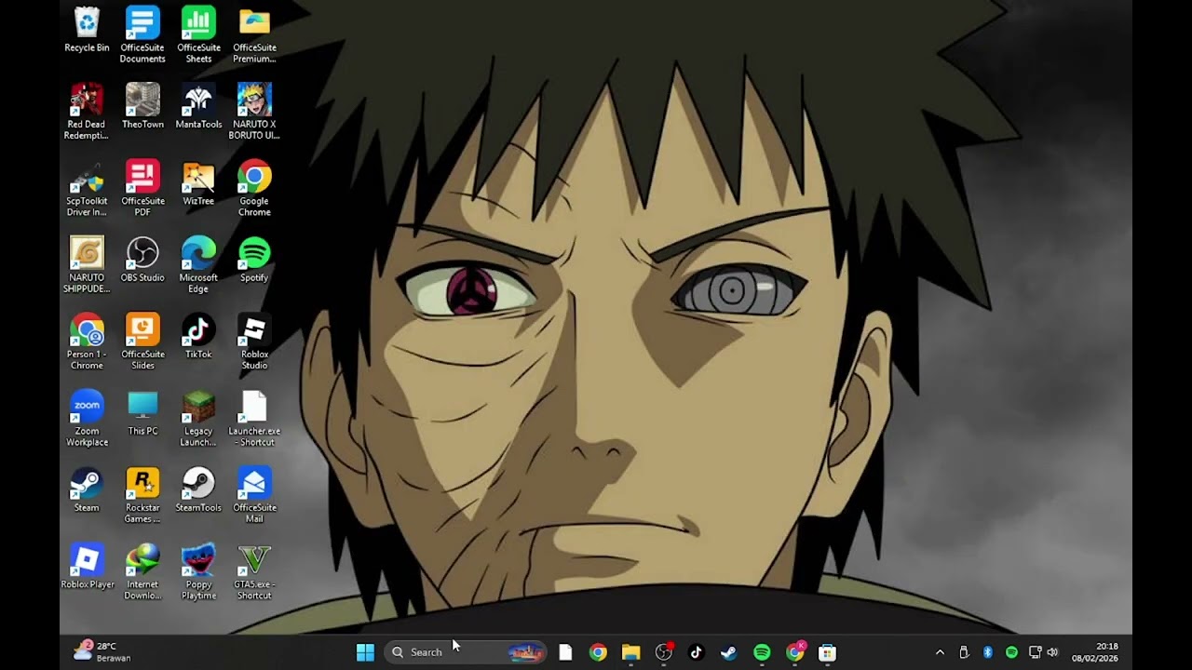Select the ScpToolkit Driver Installer shortcut
The height and width of the screenshot is (670, 1192).
(x=87, y=189)
